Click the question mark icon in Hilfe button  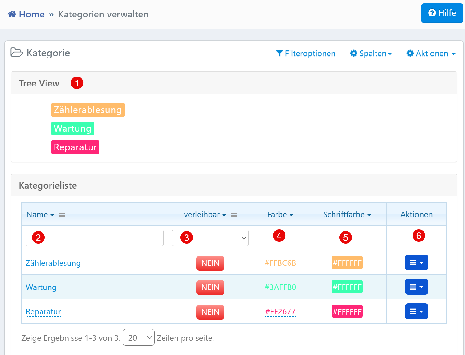point(433,13)
